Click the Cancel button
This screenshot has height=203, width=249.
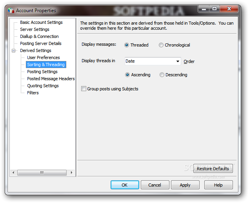pyautogui.click(x=154, y=185)
